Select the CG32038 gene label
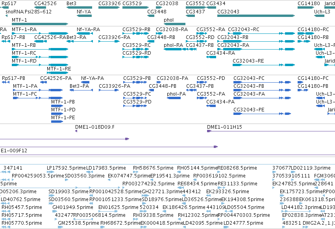The height and width of the screenshot is (229, 335). click(x=167, y=4)
